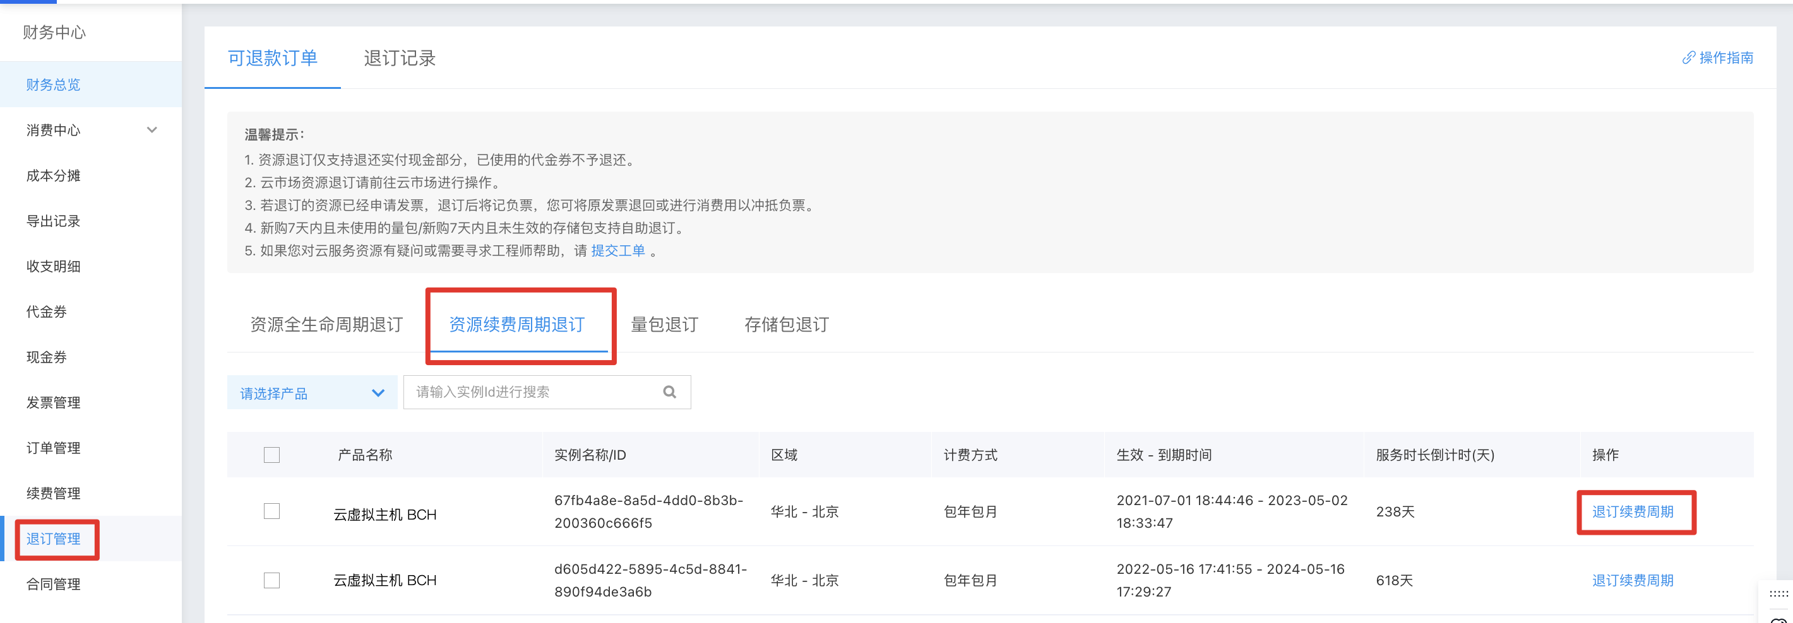The image size is (1793, 623).
Task: Check the row 67fb4a8e-8a5d-4dd0 checkbox
Action: [x=272, y=511]
